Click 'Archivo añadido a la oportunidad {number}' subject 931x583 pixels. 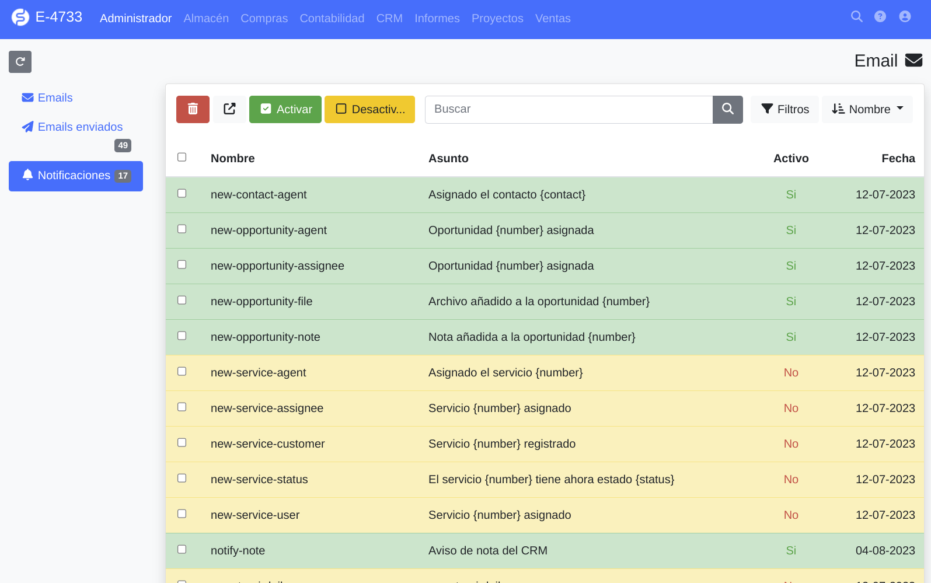(539, 301)
